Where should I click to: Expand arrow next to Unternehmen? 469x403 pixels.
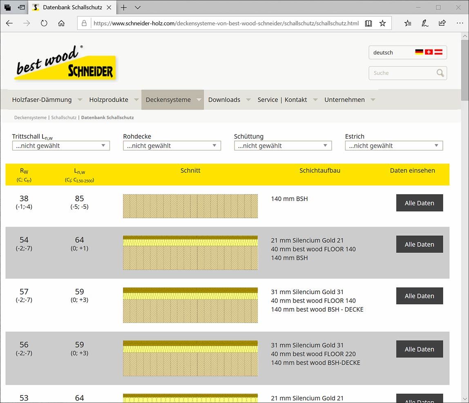pyautogui.click(x=373, y=100)
